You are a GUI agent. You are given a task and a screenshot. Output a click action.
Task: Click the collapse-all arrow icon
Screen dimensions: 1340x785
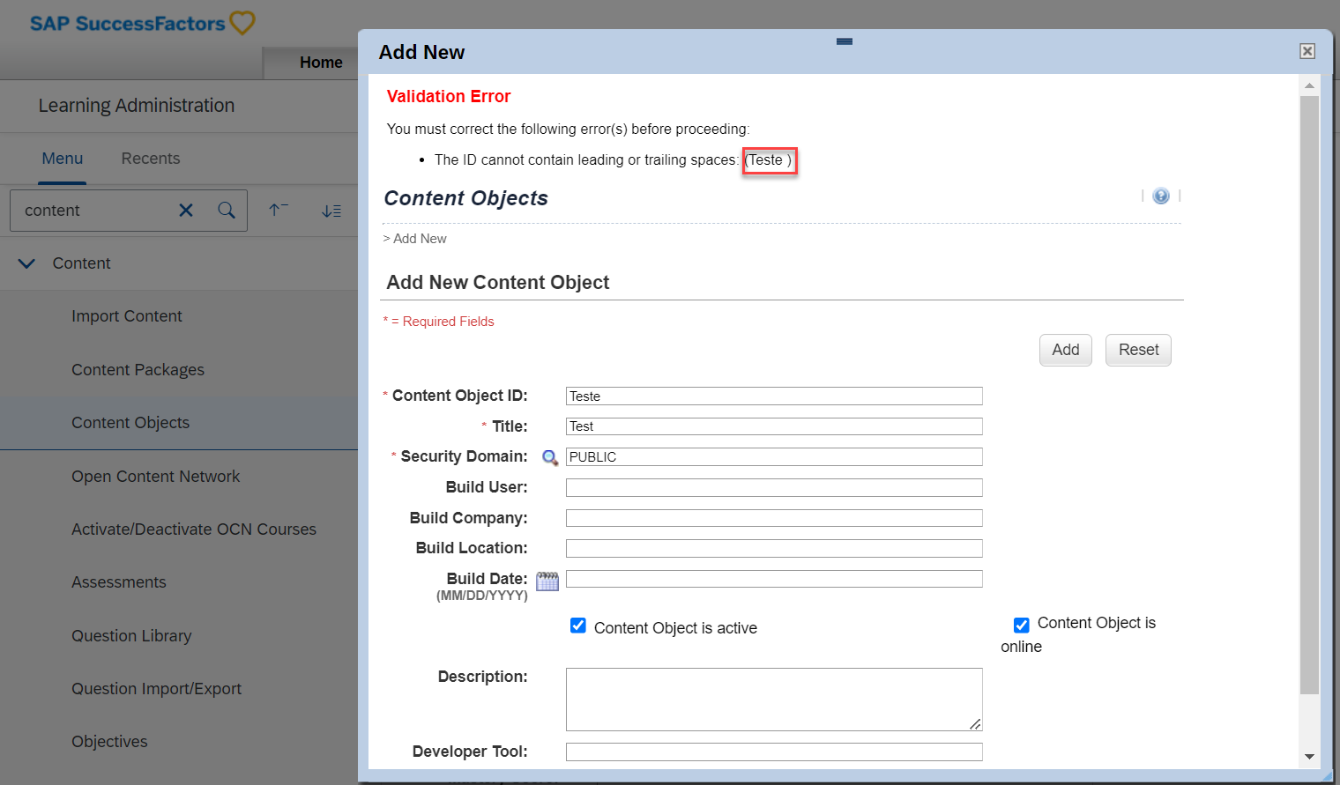click(279, 210)
